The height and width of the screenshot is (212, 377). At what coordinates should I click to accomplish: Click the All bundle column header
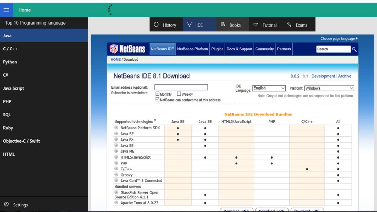(338, 121)
